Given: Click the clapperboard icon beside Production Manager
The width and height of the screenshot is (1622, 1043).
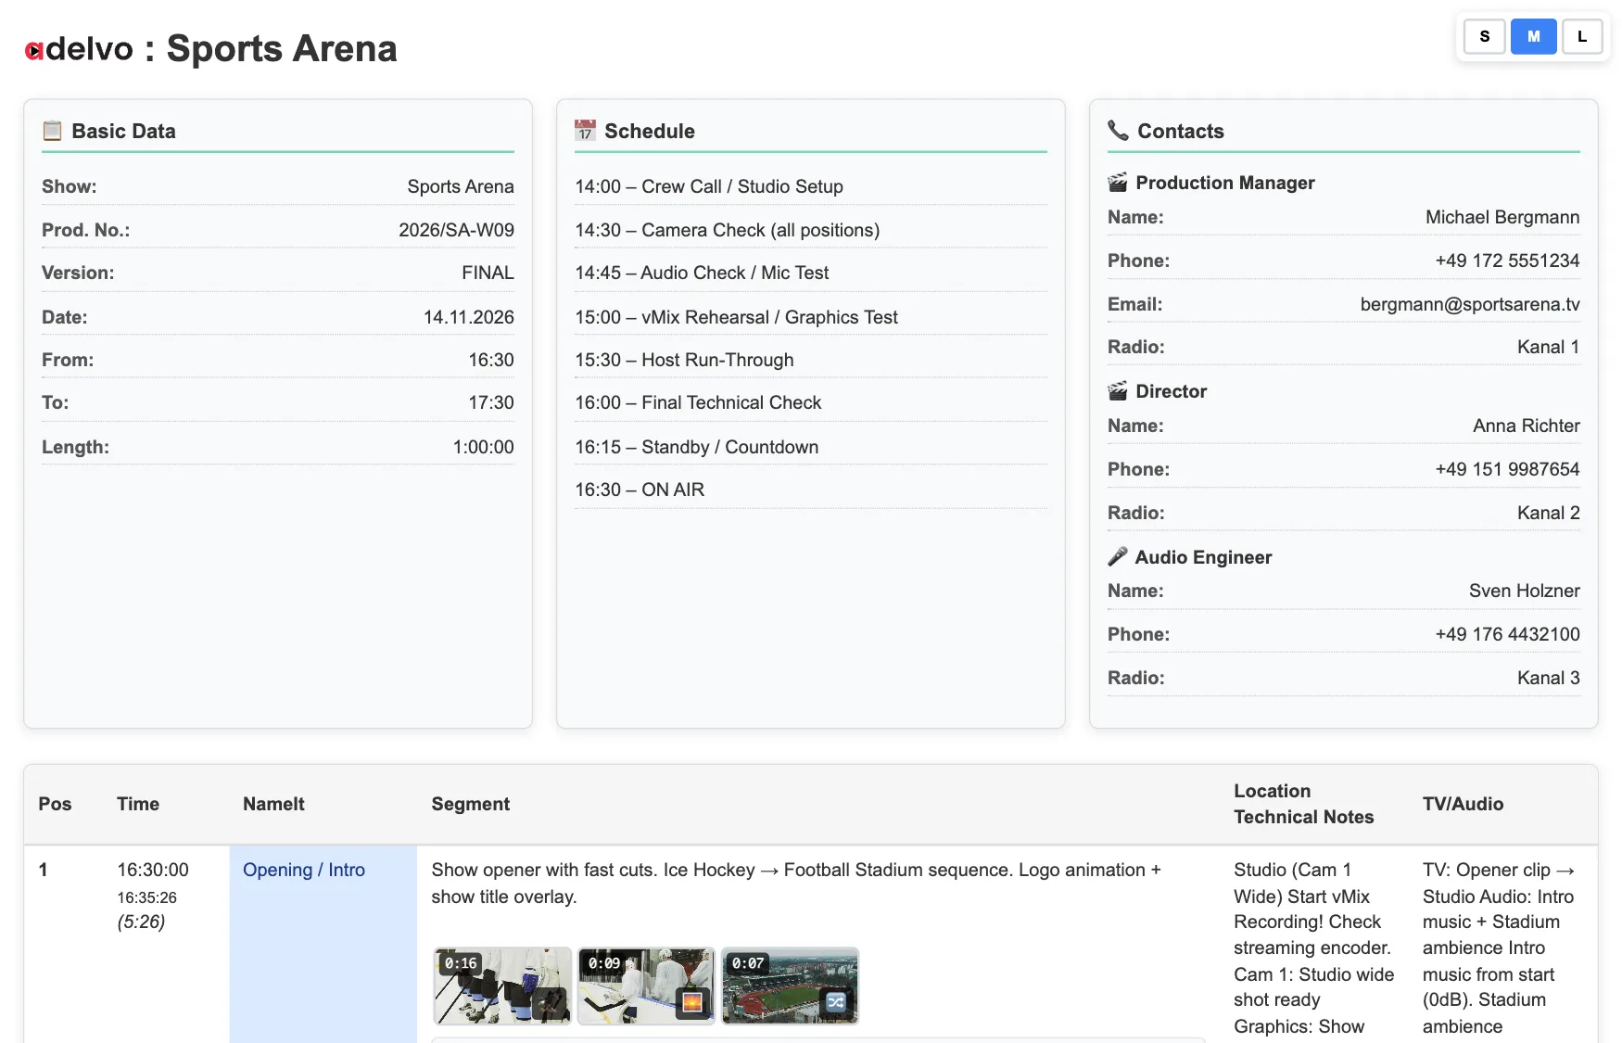Looking at the screenshot, I should tap(1118, 183).
